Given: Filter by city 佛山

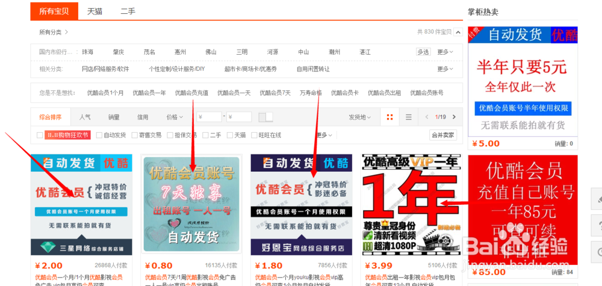Looking at the screenshot, I should (x=211, y=52).
